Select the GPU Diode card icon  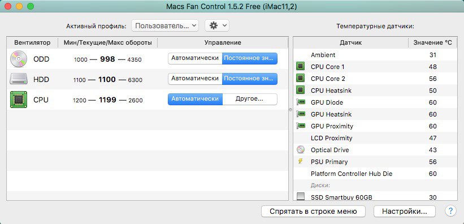301,102
